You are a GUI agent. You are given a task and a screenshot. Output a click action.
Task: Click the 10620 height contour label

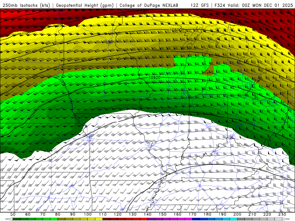155,77
